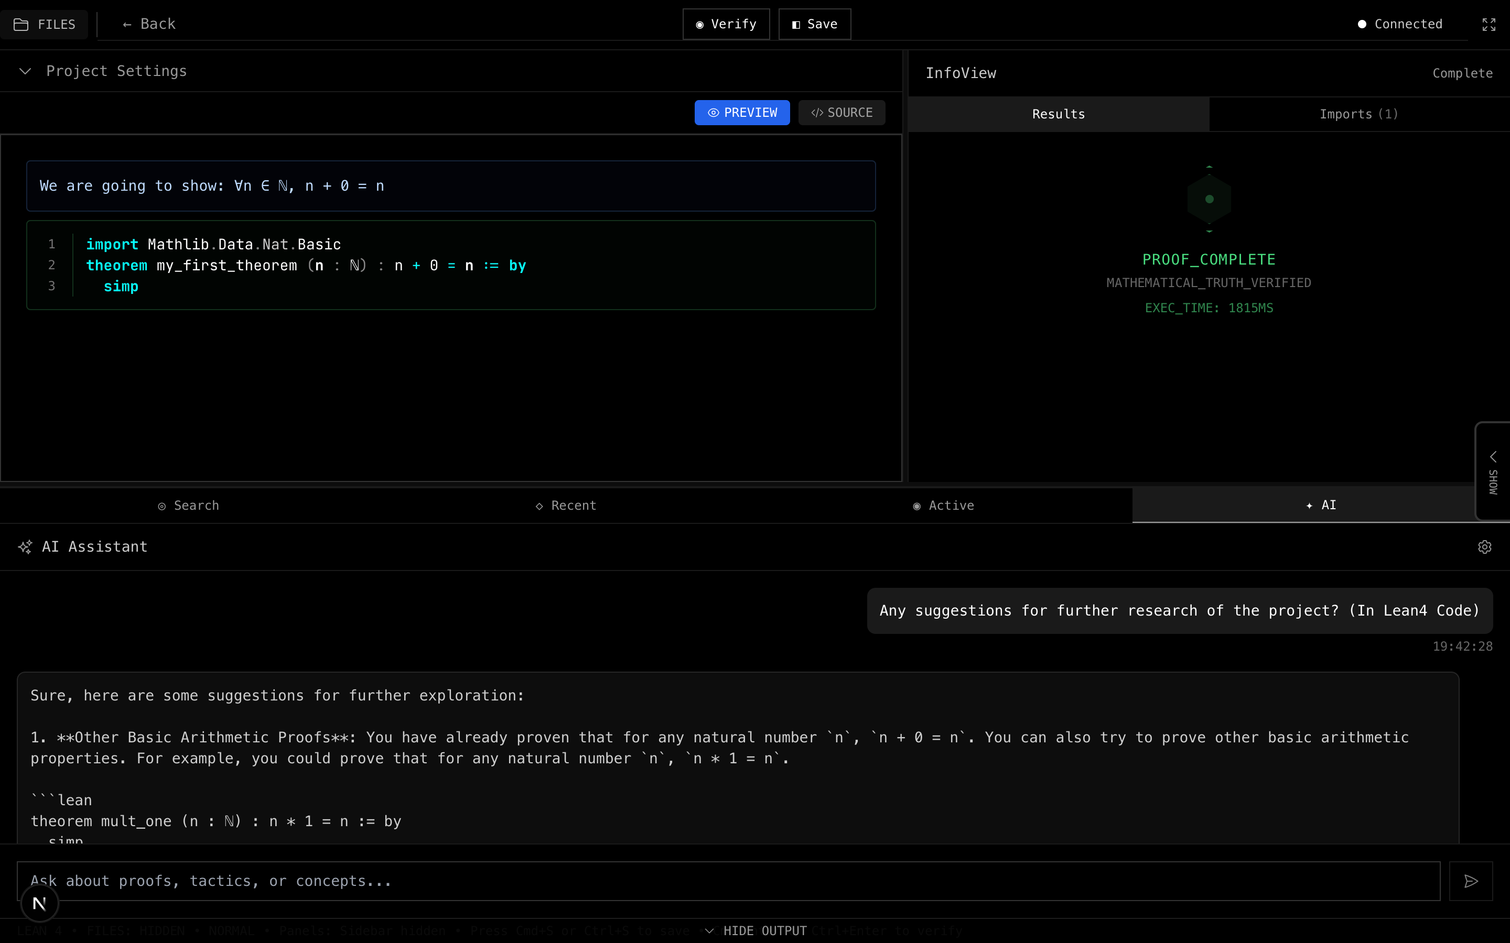Click the fullscreen expand icon
1510x943 pixels.
click(x=1489, y=24)
